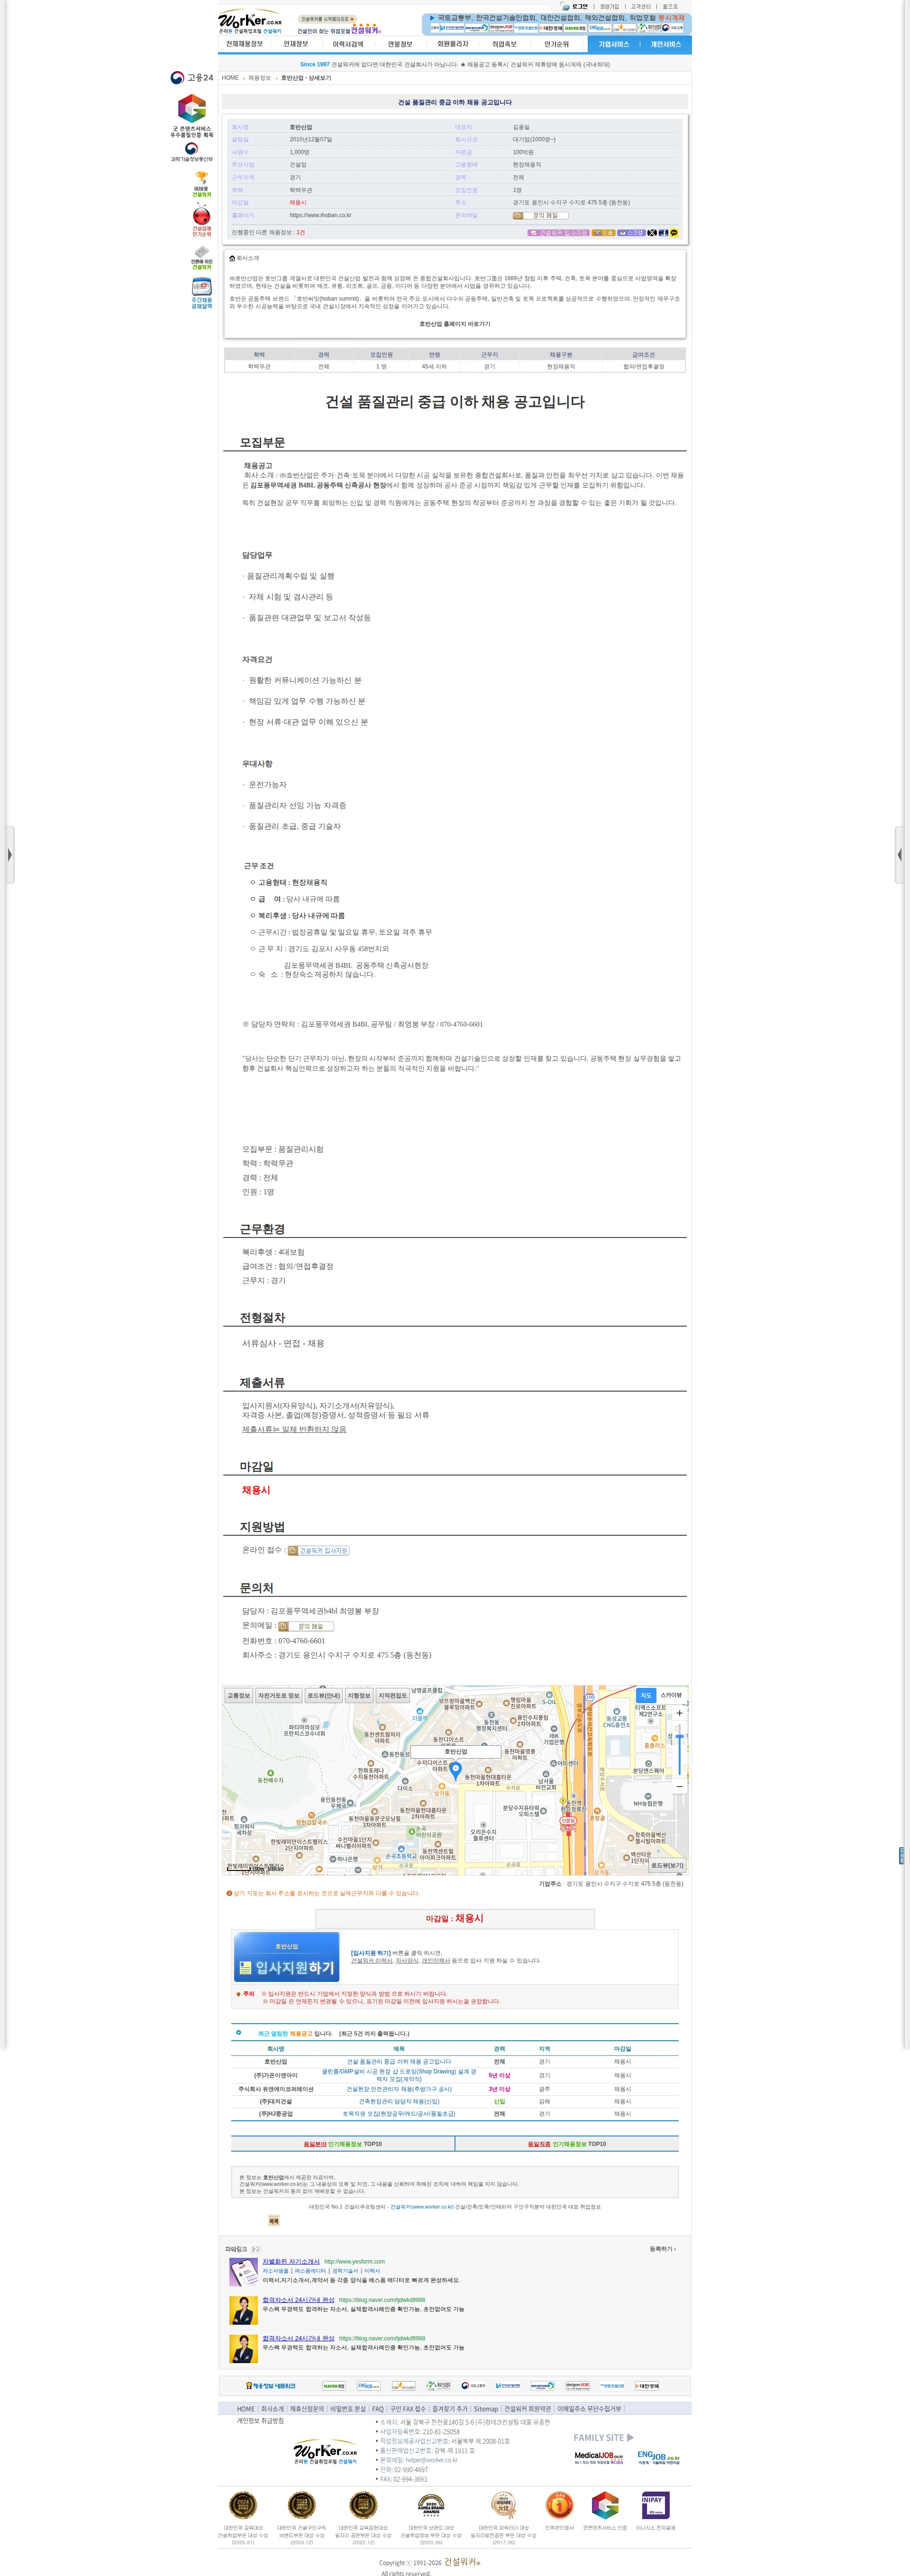Toggle 교통정보 overlay on the map

[x=238, y=1696]
